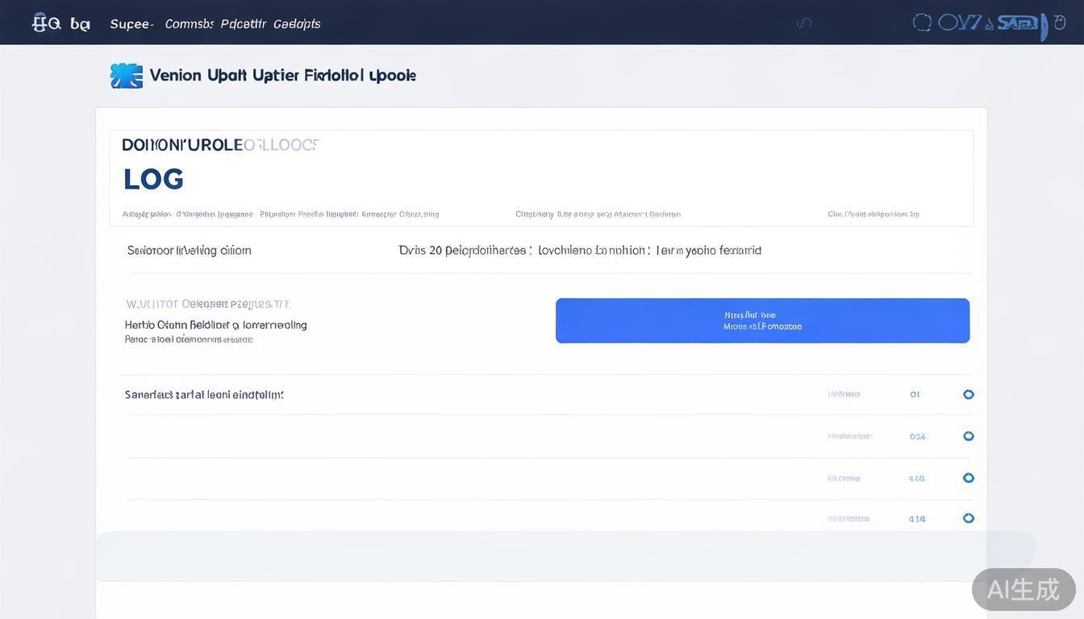Open the "Comnsbs" navbar menu item
This screenshot has width=1084, height=619.
pos(189,24)
